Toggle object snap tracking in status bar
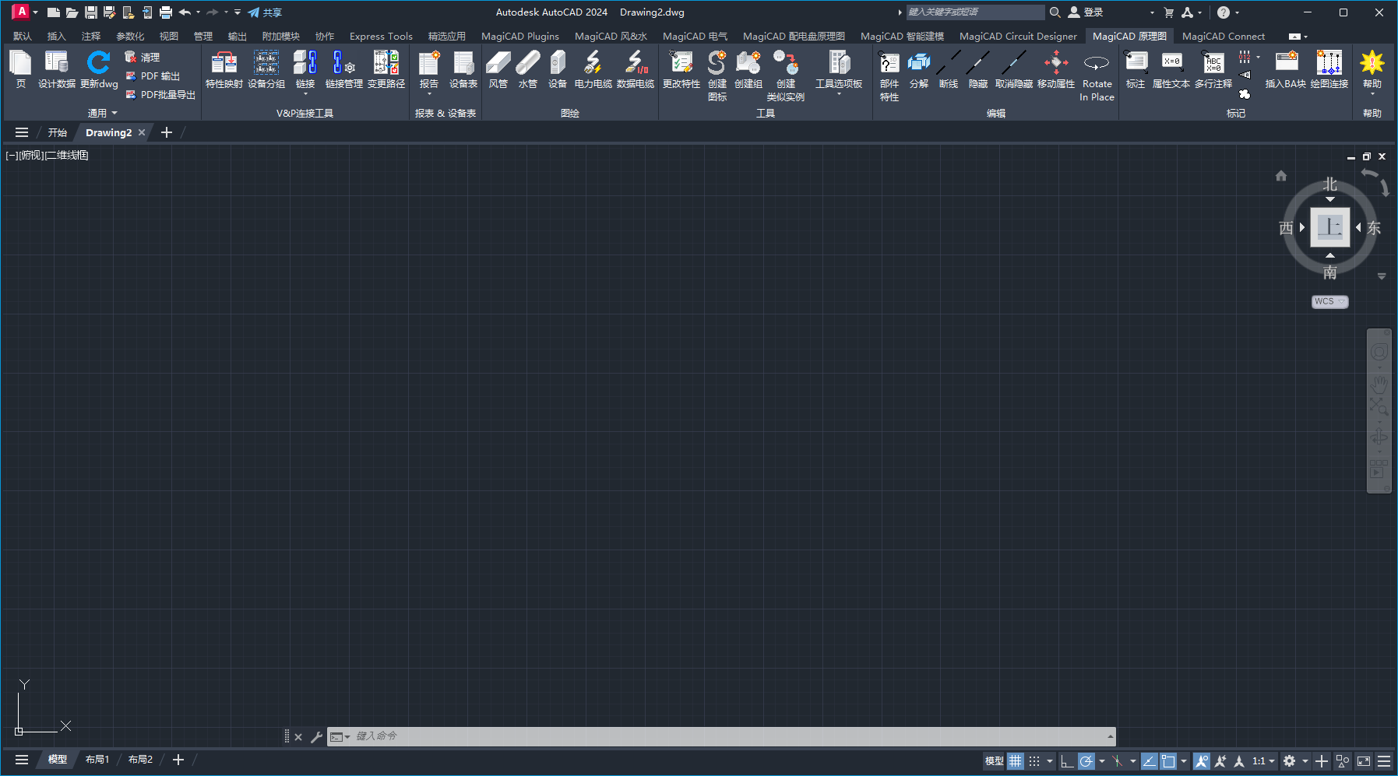Image resolution: width=1398 pixels, height=776 pixels. (x=1149, y=761)
